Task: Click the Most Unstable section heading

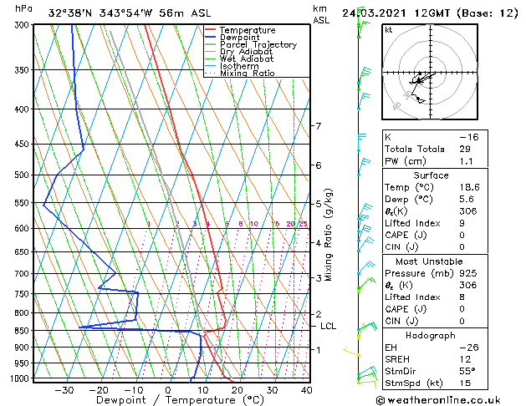Action: point(429,261)
